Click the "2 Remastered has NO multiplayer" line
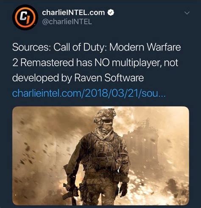The width and height of the screenshot is (201, 208). [95, 63]
